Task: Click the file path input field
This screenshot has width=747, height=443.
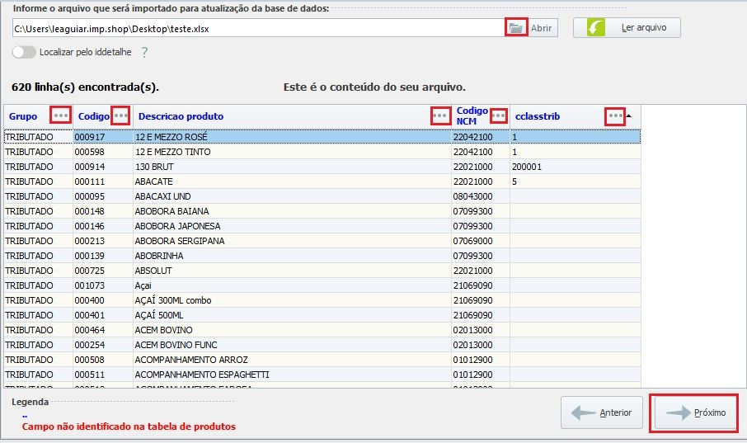Action: click(258, 29)
